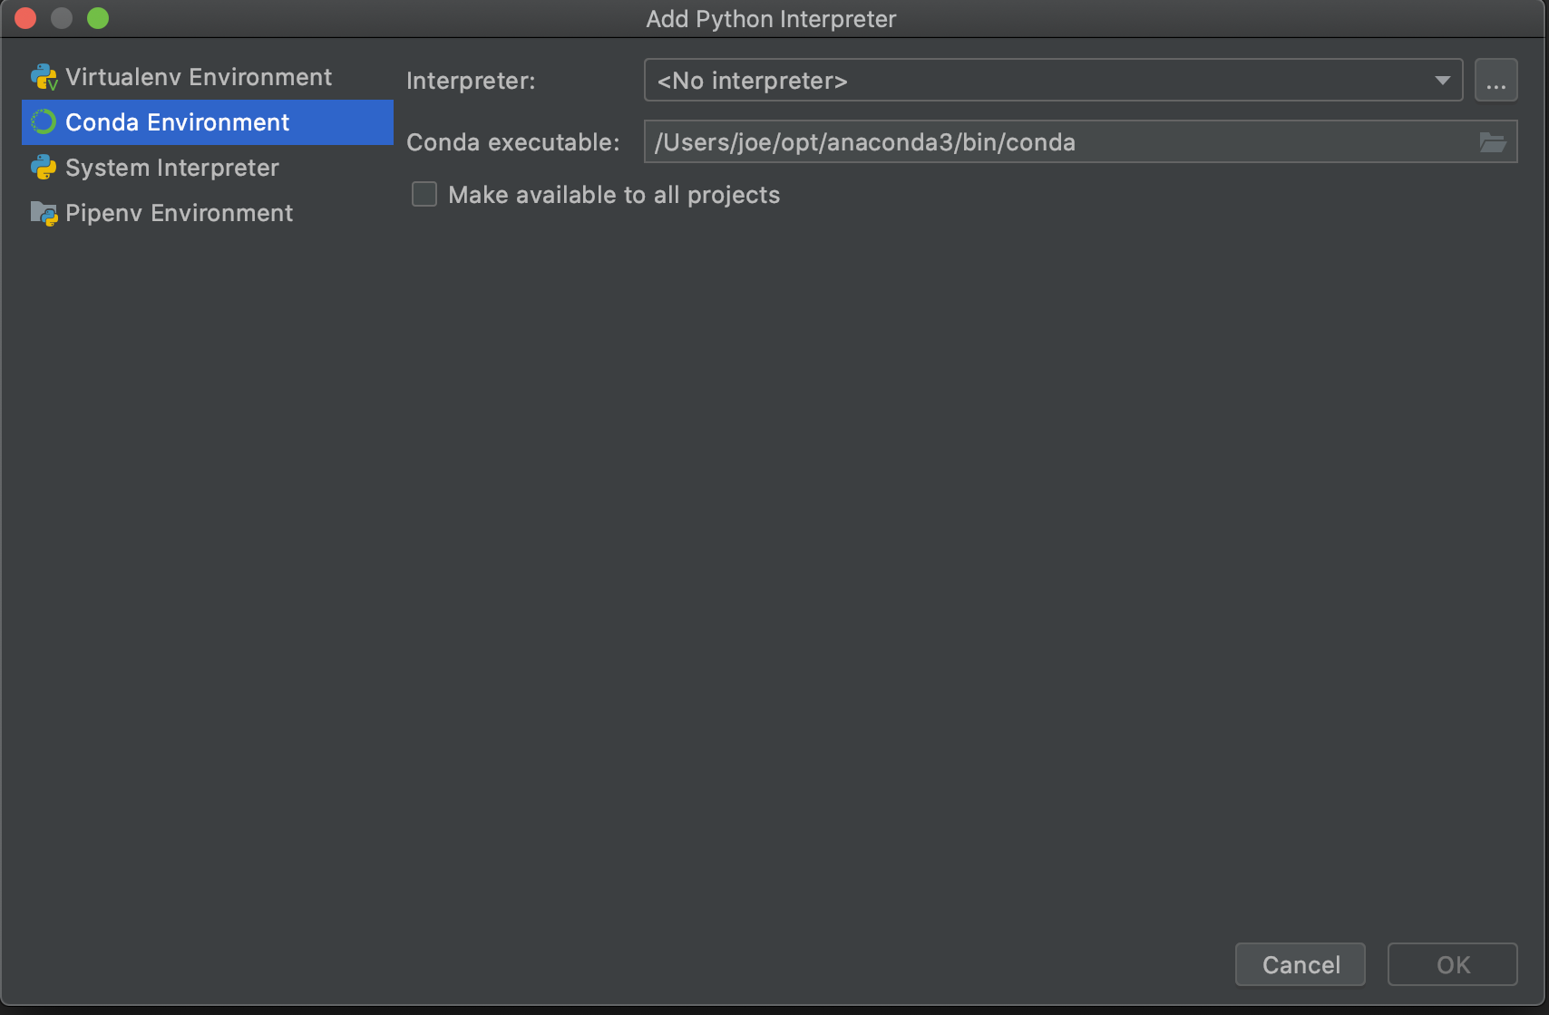Click the Conda Environment circular icon
This screenshot has width=1549, height=1015.
pyautogui.click(x=43, y=121)
